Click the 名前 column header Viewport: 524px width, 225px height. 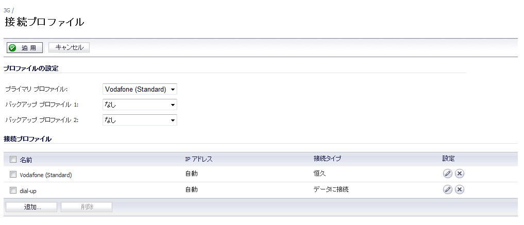(26, 160)
